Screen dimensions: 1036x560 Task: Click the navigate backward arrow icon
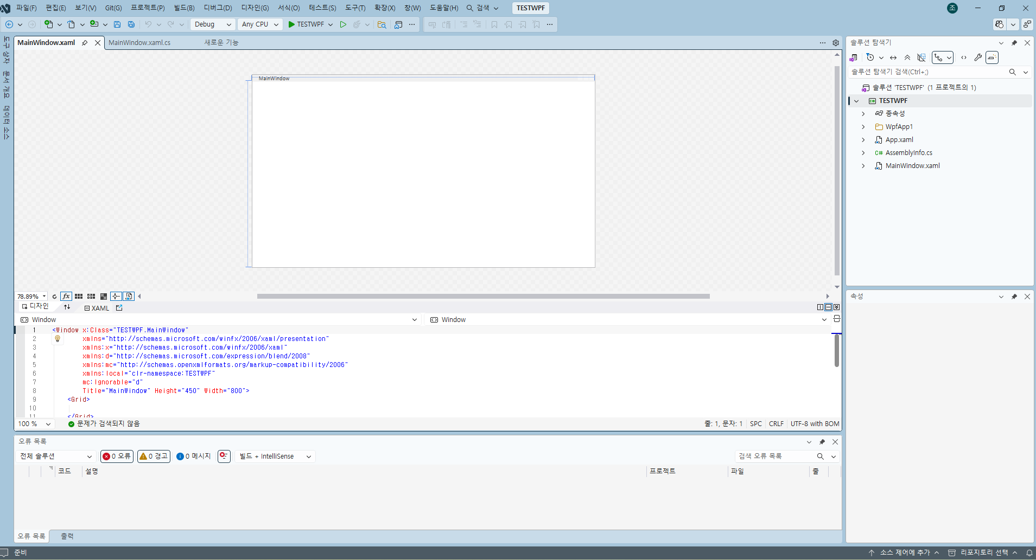click(x=9, y=24)
